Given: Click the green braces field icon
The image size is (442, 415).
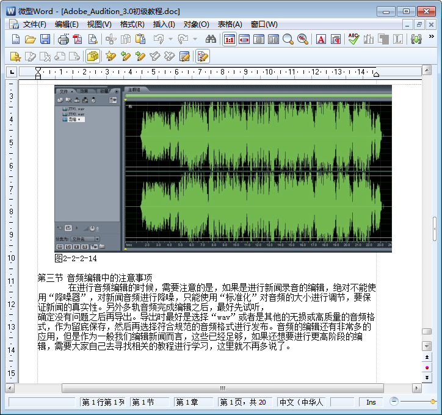Looking at the screenshot, I should (416, 39).
